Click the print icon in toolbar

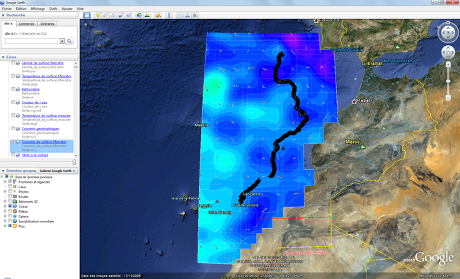pyautogui.click(x=188, y=16)
